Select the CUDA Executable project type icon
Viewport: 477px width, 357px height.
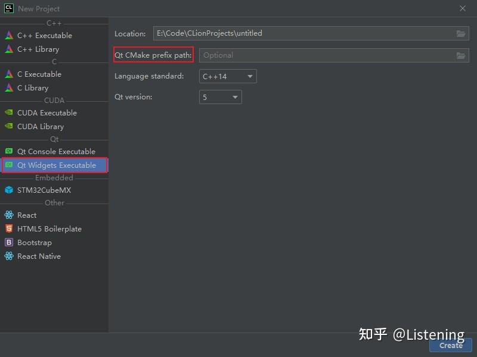coord(10,112)
